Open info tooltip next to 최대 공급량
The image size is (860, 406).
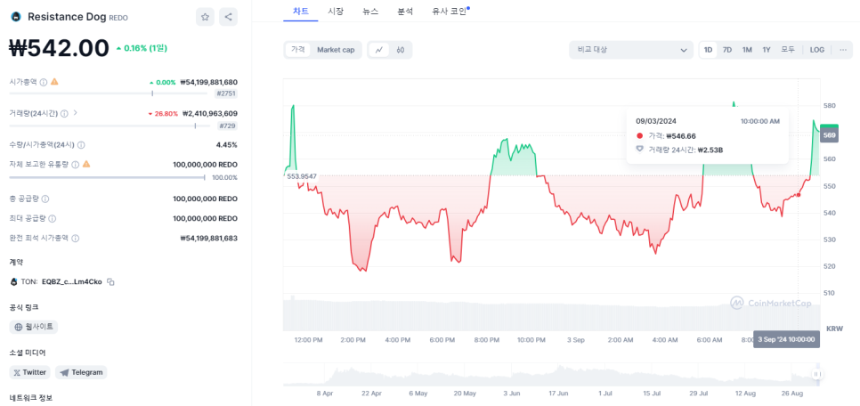tap(53, 218)
